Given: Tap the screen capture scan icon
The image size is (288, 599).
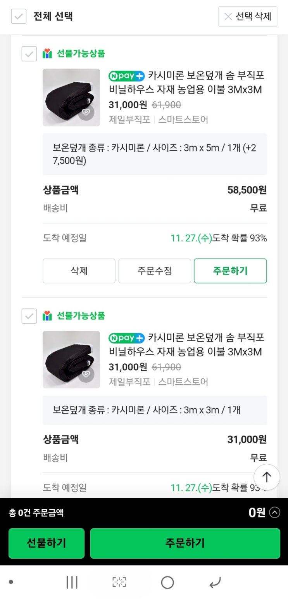Looking at the screenshot, I should tap(119, 582).
